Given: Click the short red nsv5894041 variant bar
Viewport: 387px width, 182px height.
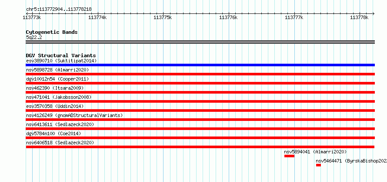Looking at the screenshot, I should pos(289,156).
